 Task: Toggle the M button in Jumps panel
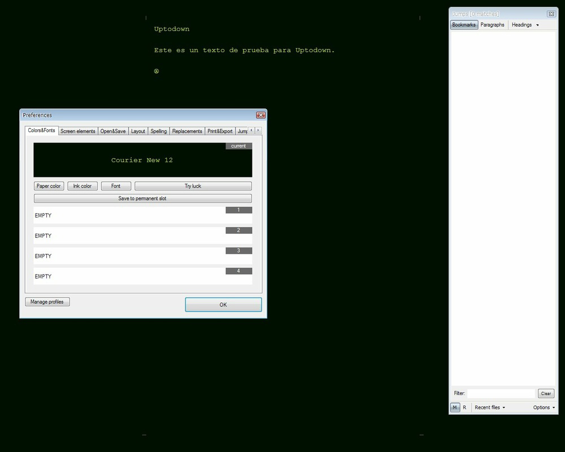[455, 407]
